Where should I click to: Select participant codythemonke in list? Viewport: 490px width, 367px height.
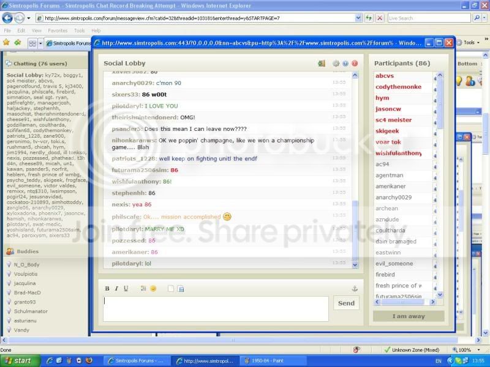pyautogui.click(x=399, y=87)
